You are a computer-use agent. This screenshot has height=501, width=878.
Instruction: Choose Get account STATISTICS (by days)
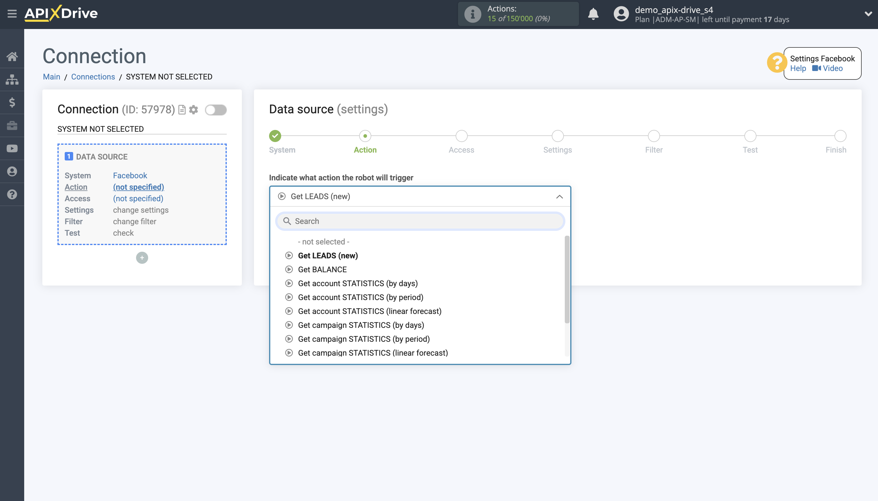click(x=358, y=283)
